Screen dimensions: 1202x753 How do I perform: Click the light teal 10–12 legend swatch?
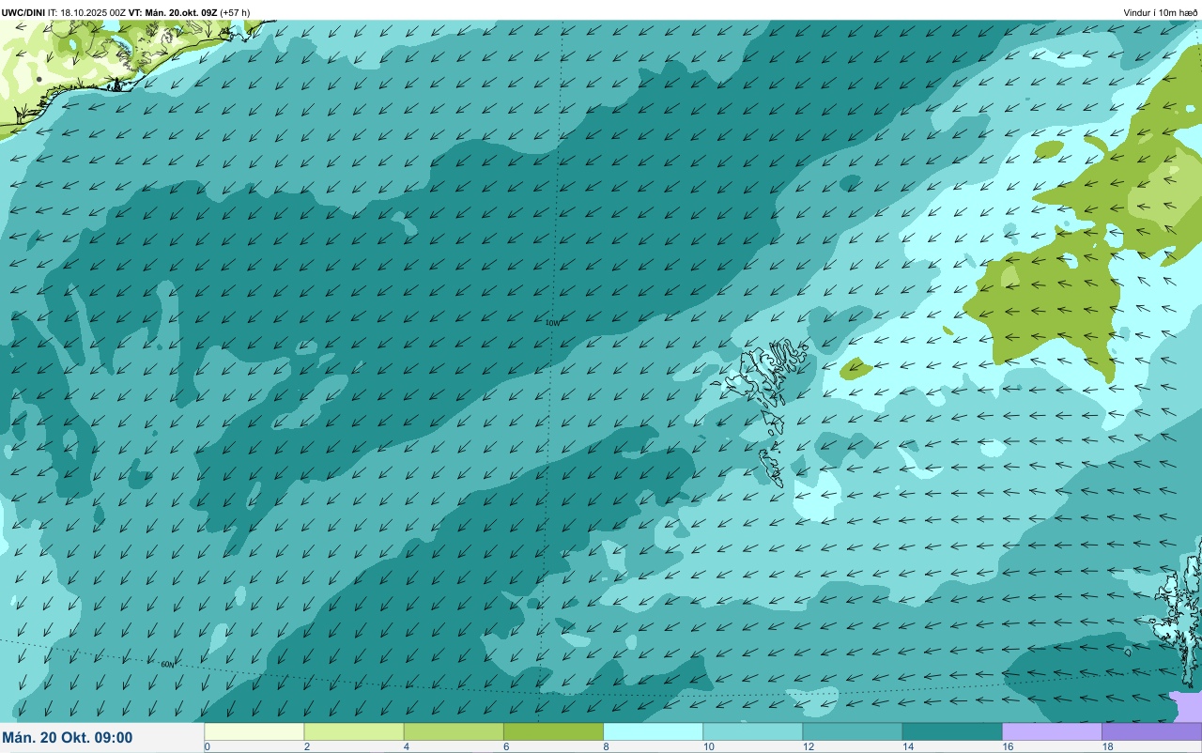tap(752, 731)
